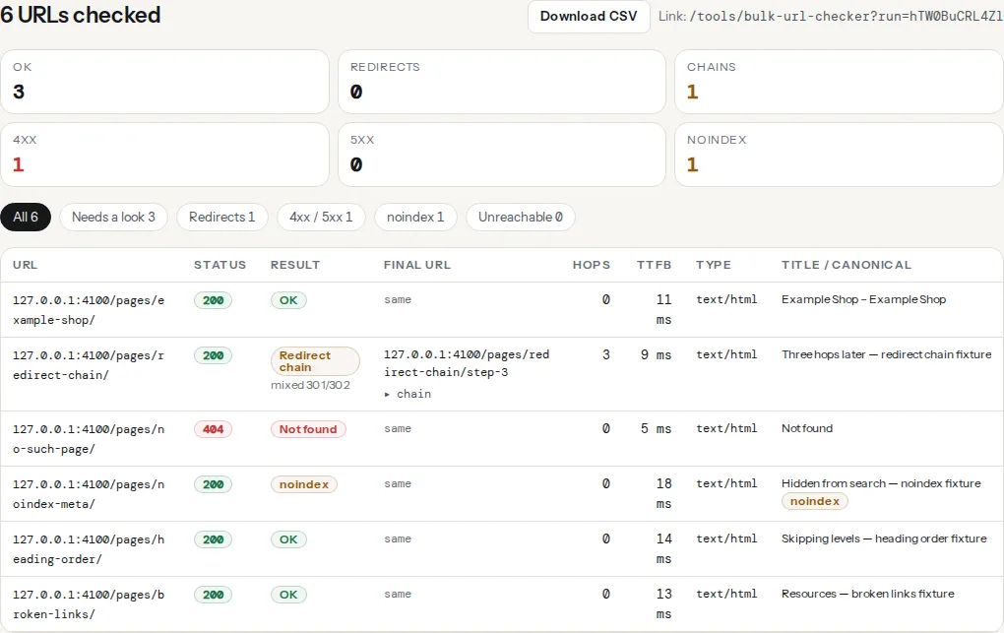Click the Skipping levels heading order title
Screen dimensions: 1004x633
tap(884, 538)
